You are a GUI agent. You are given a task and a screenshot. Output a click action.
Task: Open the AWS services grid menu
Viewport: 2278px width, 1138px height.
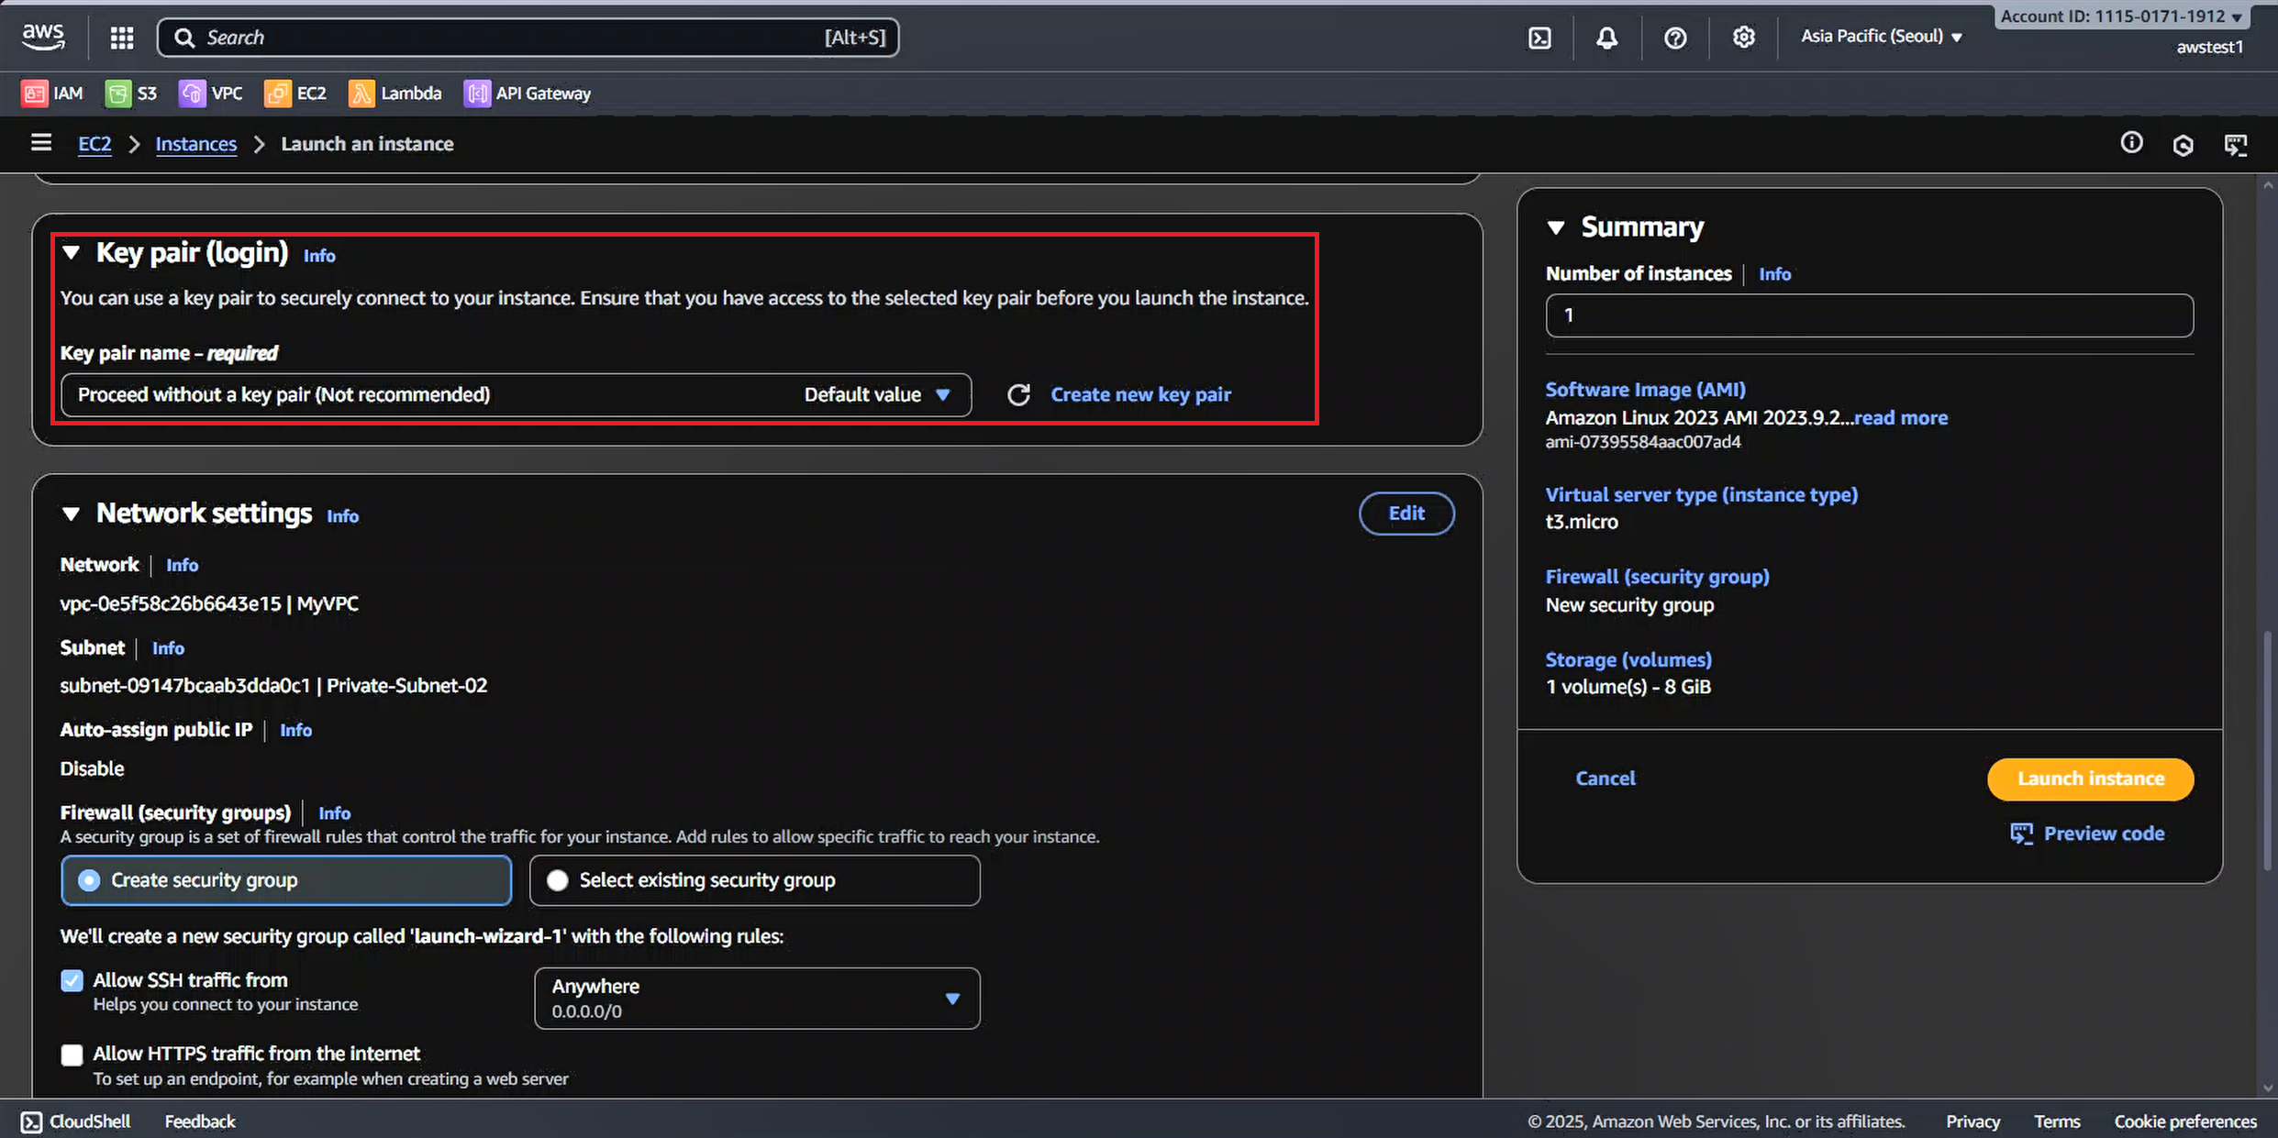pos(122,38)
